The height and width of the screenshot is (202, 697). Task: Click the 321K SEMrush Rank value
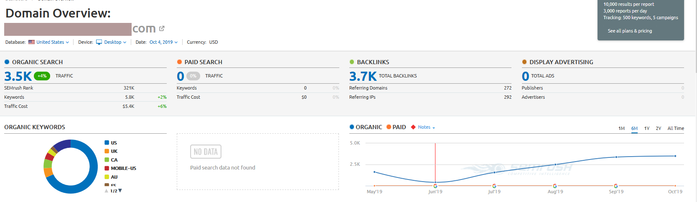pos(129,88)
